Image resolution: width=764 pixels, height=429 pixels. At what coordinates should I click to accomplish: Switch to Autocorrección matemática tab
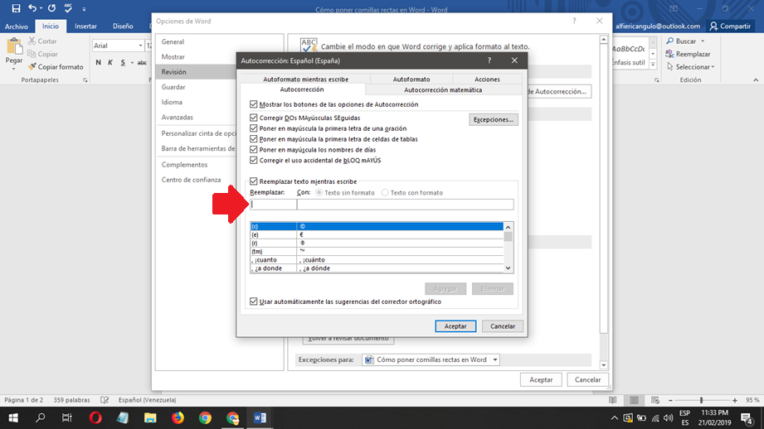443,90
